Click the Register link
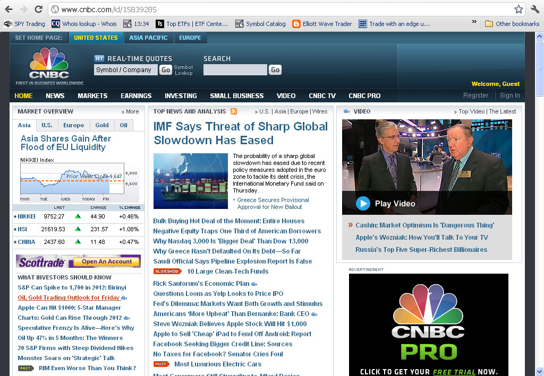Screen dimensions: 544x376 pyautogui.click(x=475, y=95)
